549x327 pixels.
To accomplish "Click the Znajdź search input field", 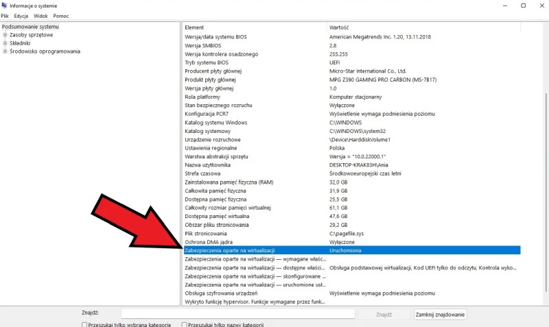I will [238, 314].
